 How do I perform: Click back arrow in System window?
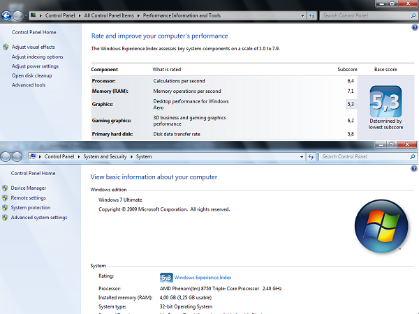click(x=6, y=157)
